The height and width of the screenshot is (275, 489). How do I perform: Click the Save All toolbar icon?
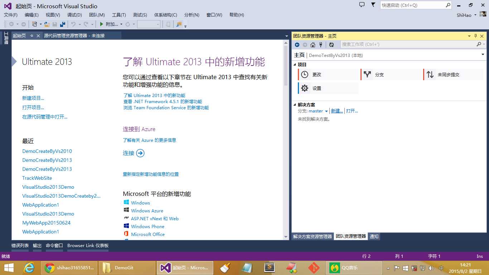coord(63,24)
